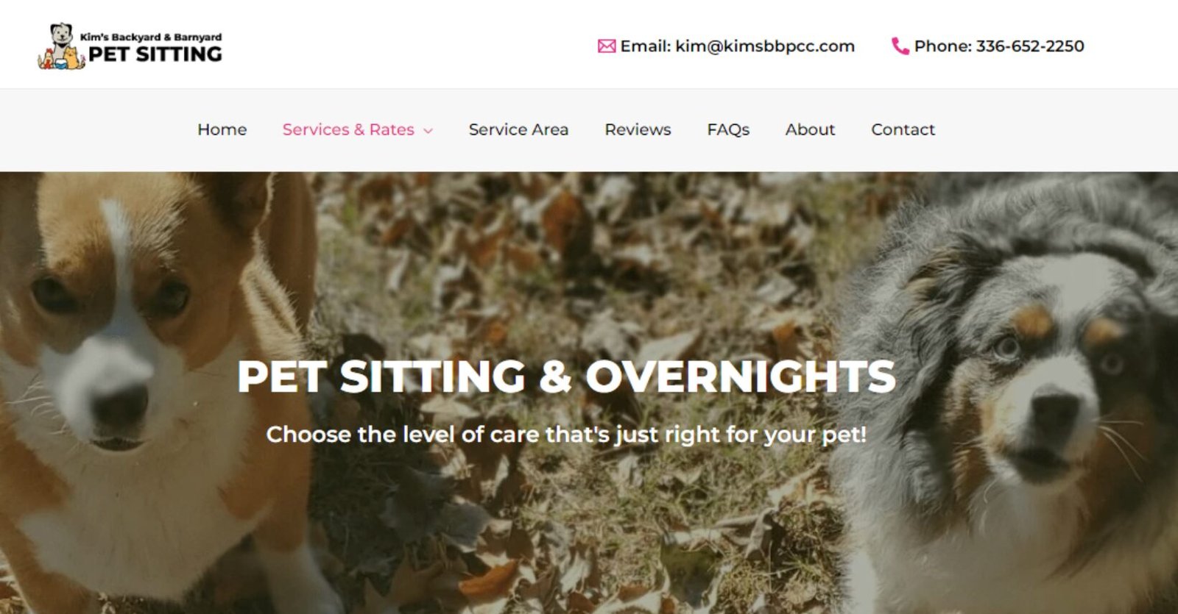The width and height of the screenshot is (1178, 614).
Task: Open the Services & Rates menu item
Action: [x=348, y=129]
